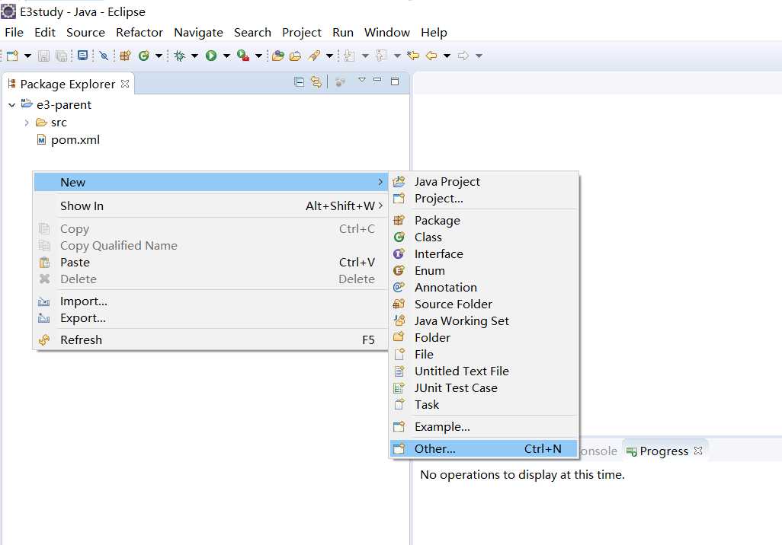
Task: Click the Previous Annotation toolbar icon
Action: pyautogui.click(x=382, y=56)
